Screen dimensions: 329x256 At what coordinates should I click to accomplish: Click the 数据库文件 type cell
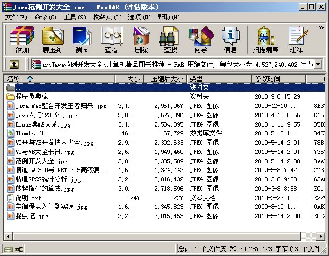coord(206,133)
